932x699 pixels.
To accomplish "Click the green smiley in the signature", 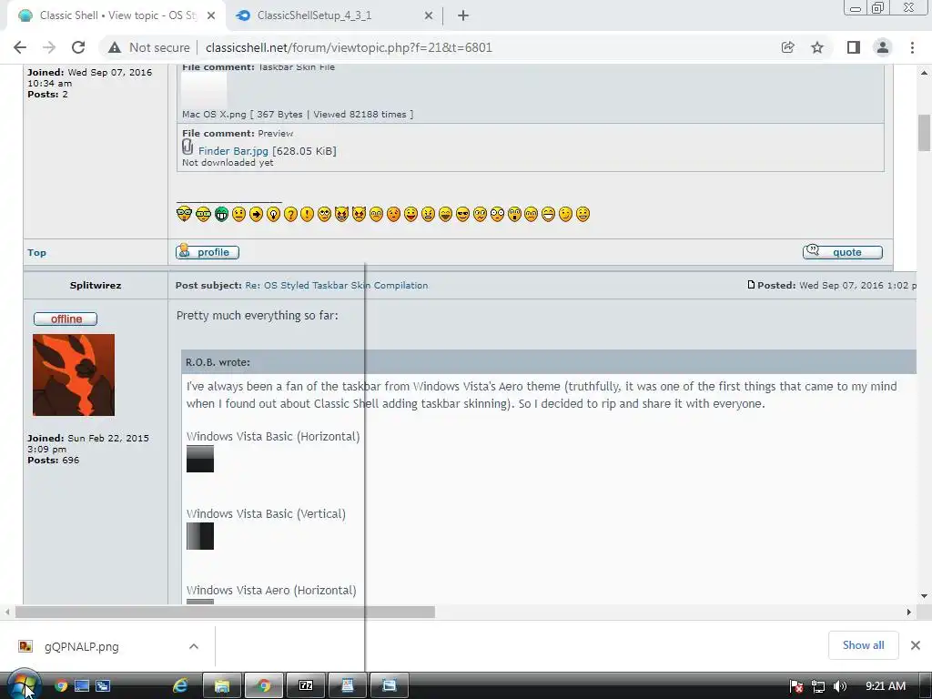I will (x=222, y=214).
